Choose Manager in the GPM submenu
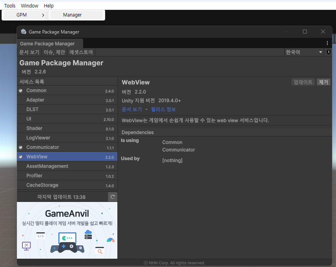The image size is (336, 267). pos(77,15)
